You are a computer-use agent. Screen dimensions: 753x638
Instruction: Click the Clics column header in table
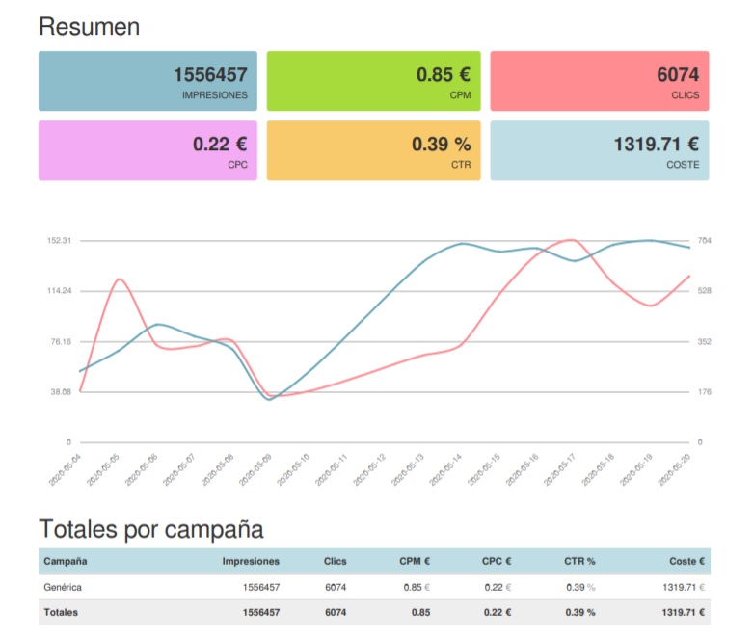click(335, 561)
